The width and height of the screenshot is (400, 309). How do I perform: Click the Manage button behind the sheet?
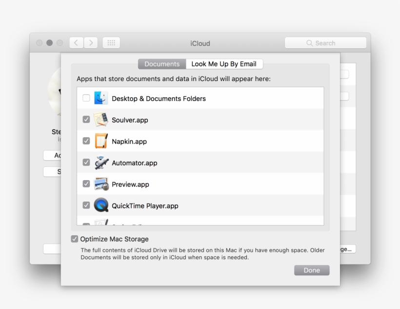(347, 248)
